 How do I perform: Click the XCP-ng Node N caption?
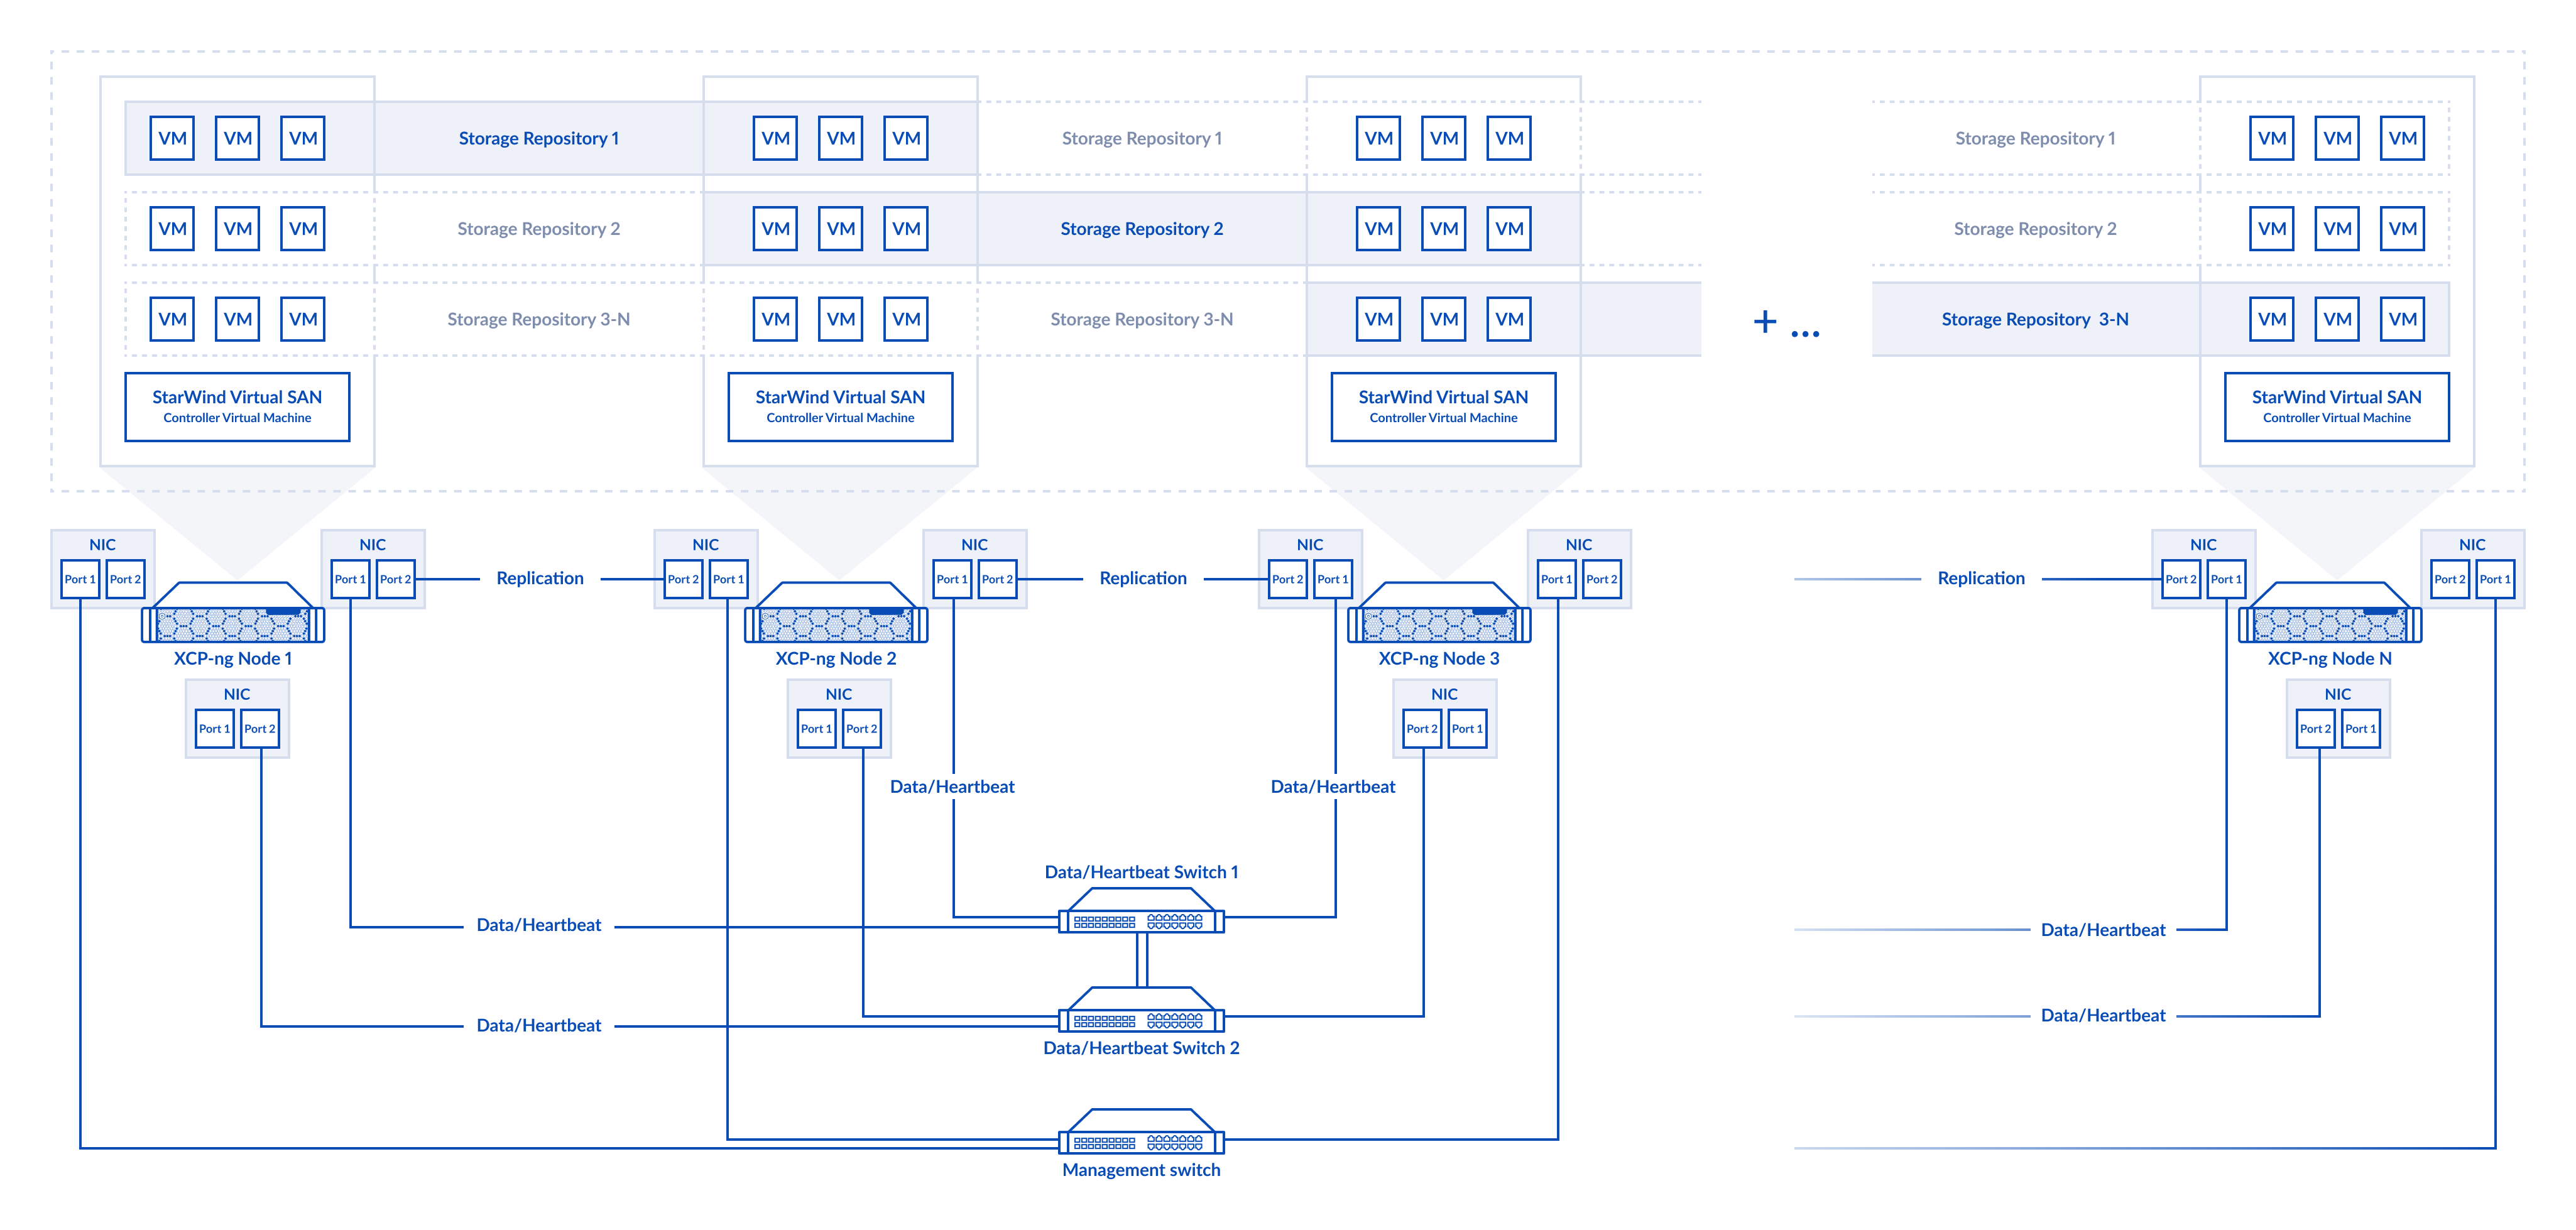click(2330, 659)
